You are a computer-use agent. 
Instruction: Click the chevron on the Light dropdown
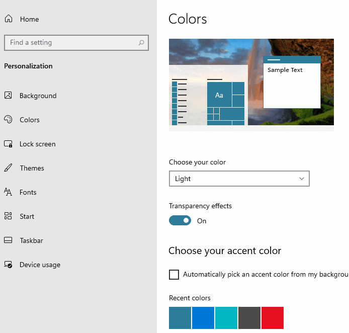click(302, 179)
